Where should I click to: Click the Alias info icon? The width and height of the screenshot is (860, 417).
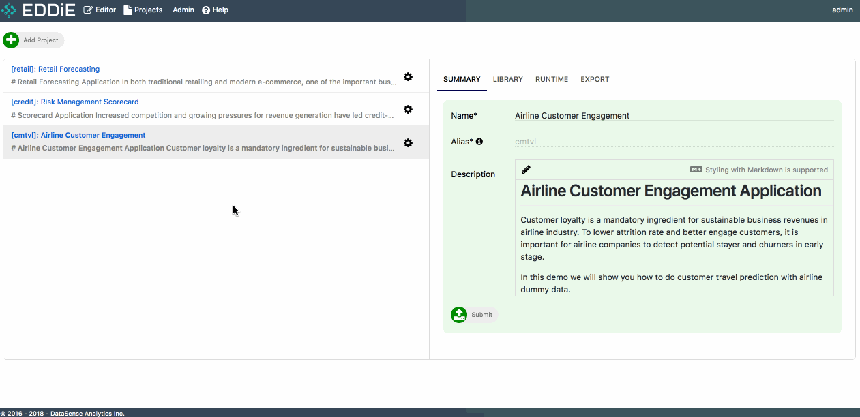point(479,142)
